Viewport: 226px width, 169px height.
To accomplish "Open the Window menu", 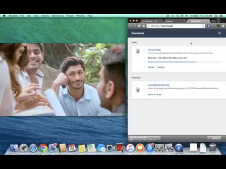I will pyautogui.click(x=81, y=16).
